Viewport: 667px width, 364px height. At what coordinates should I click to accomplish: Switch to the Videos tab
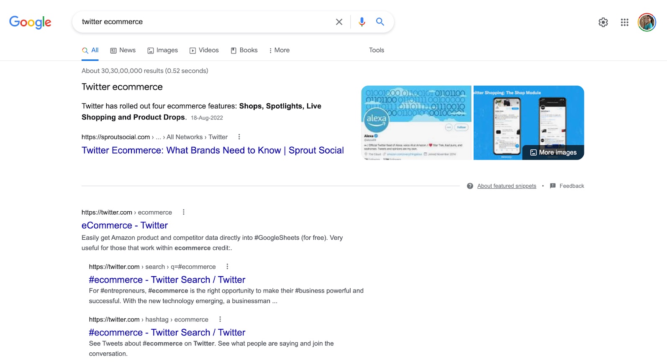204,50
